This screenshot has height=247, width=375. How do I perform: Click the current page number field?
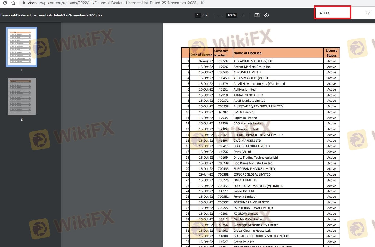click(x=198, y=15)
